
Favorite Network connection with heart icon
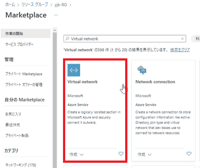pos(189,154)
